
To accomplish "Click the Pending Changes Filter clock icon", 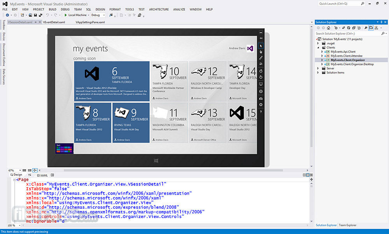I will coord(336,28).
